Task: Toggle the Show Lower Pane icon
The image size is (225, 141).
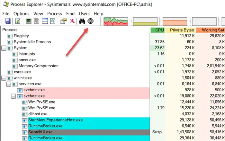Action: 45,21
